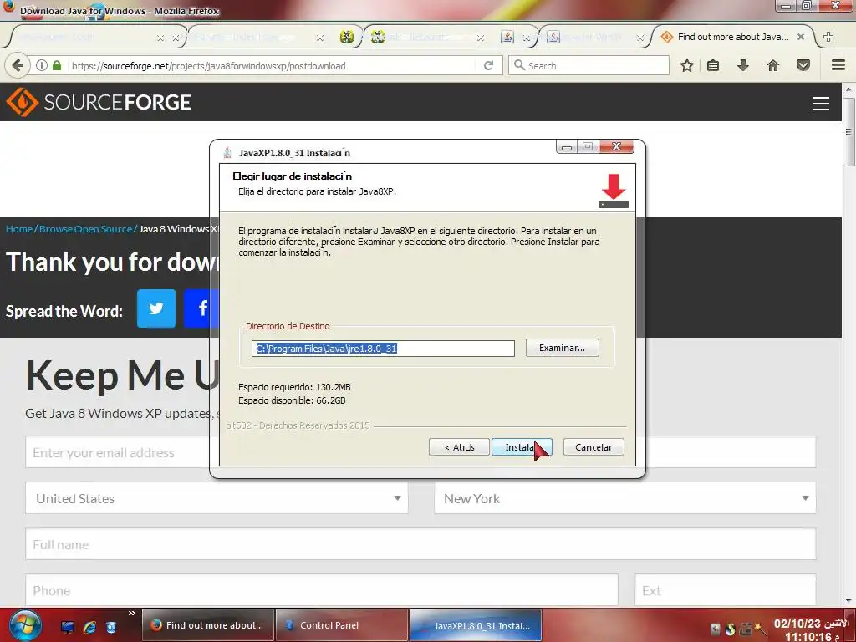The height and width of the screenshot is (642, 856).
Task: Click the Firefox address bar URL
Action: click(x=208, y=66)
